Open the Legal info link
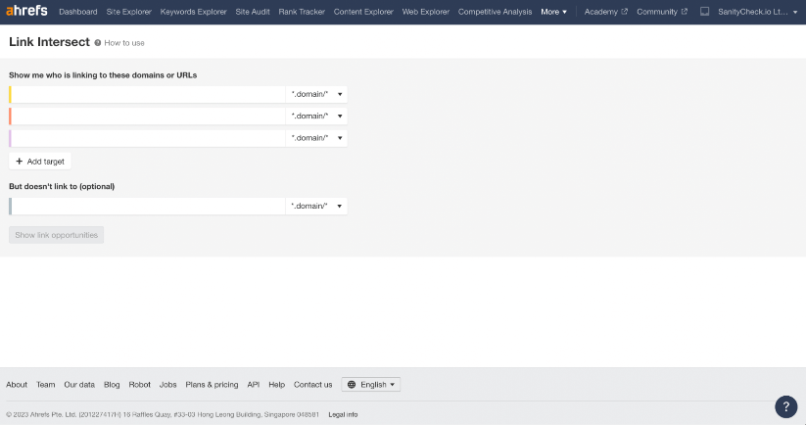This screenshot has height=425, width=806. pyautogui.click(x=343, y=414)
